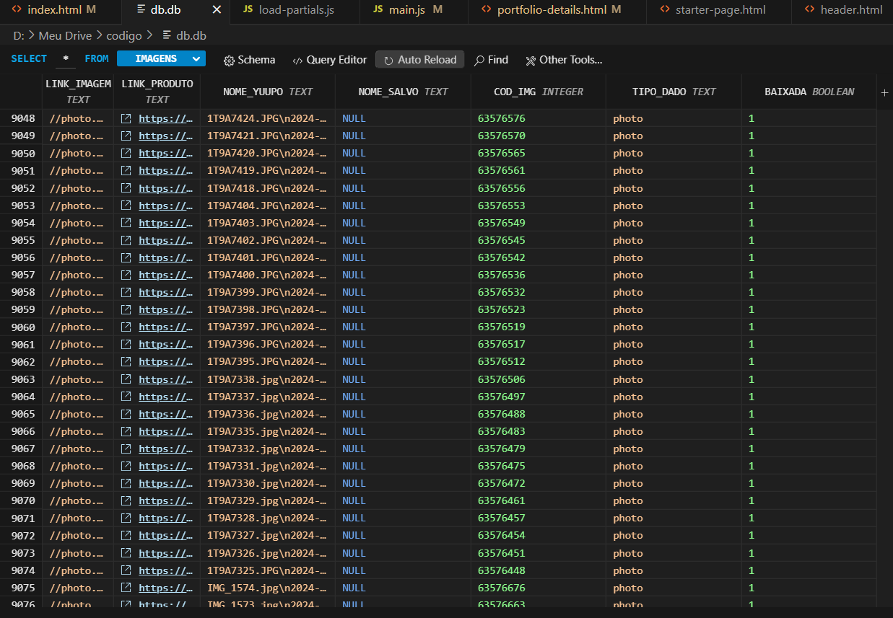Select row number 9075

click(x=23, y=588)
